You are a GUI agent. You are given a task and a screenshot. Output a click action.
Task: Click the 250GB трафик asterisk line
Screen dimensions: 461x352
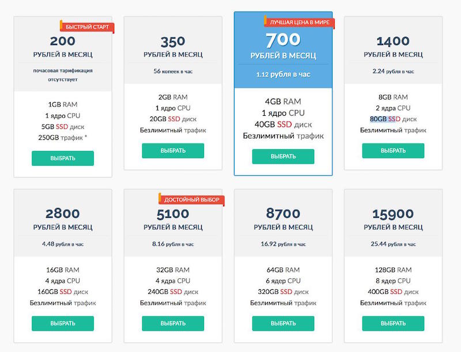click(x=62, y=137)
